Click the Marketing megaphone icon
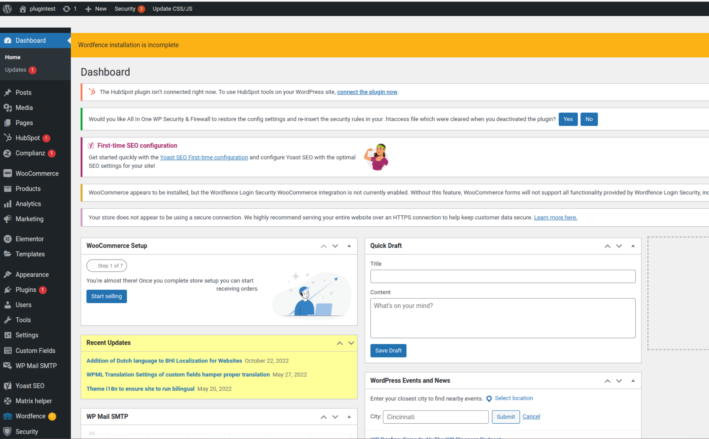Screen dimensions: 709x439 click(x=8, y=219)
